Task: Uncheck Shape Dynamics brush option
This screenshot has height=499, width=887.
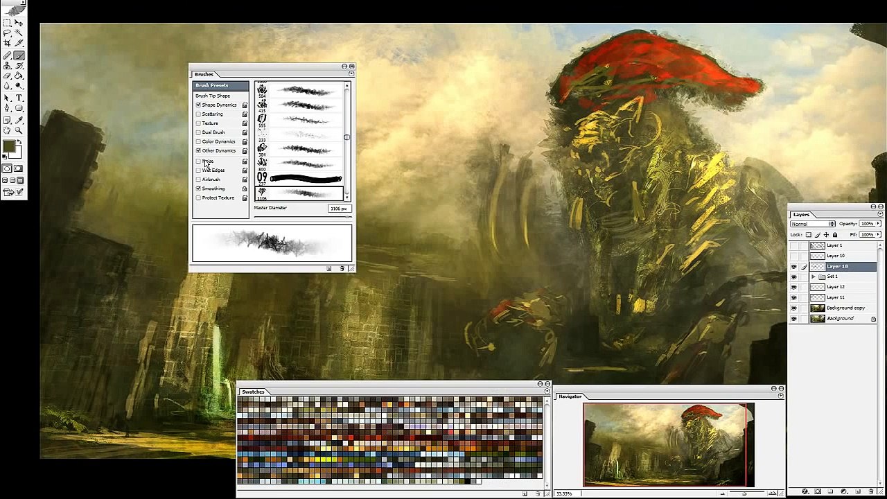Action: pos(198,105)
